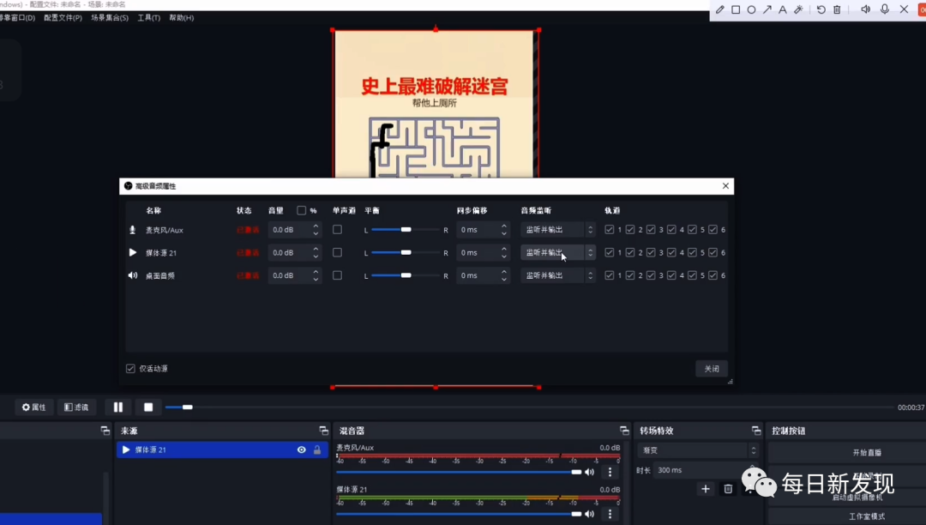
Task: Choose the text annotation tool
Action: click(x=782, y=9)
